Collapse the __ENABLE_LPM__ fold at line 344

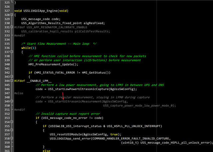coord(12,80)
